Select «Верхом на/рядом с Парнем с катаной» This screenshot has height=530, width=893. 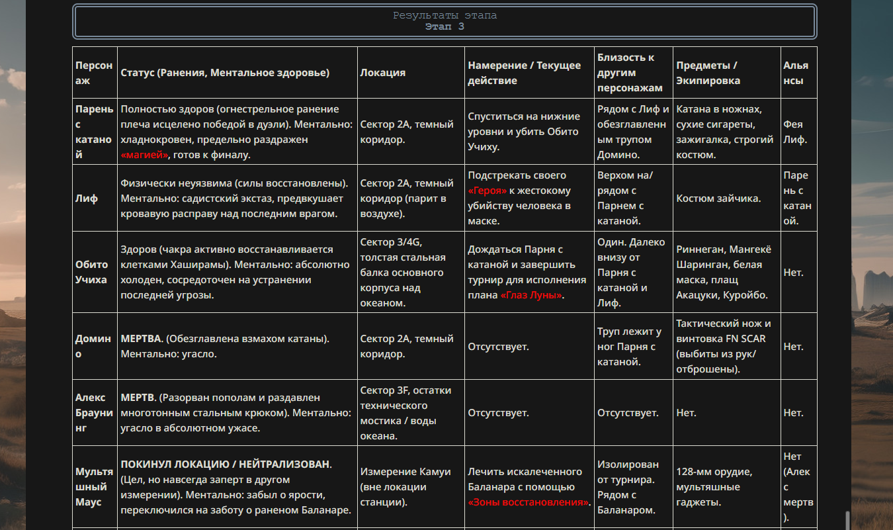(x=634, y=199)
